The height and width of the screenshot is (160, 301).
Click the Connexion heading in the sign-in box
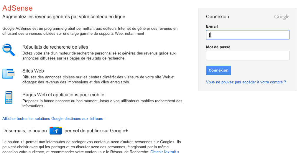(x=218, y=17)
